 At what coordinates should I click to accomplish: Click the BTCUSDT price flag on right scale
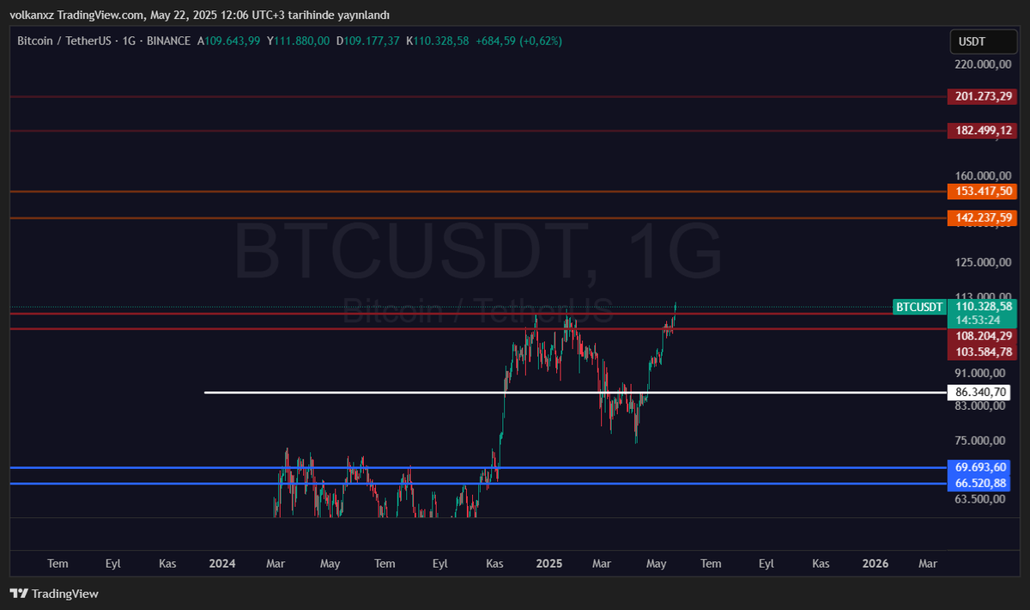click(918, 307)
